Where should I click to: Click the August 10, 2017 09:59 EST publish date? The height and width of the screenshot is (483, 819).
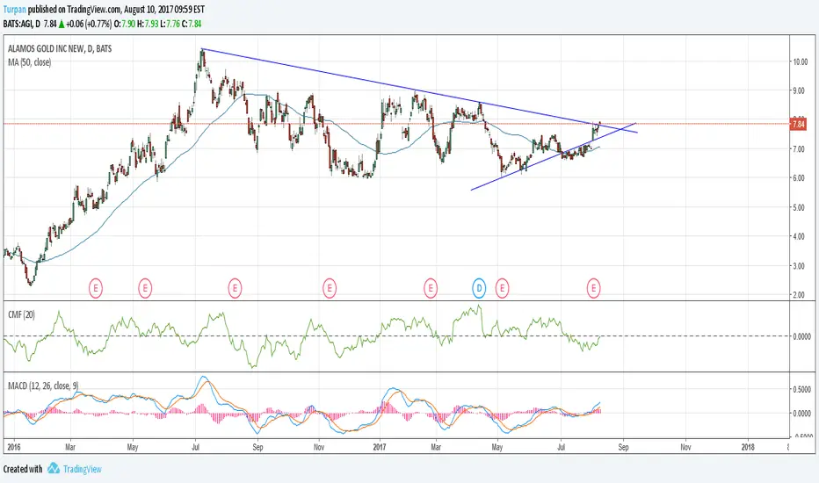coord(164,10)
